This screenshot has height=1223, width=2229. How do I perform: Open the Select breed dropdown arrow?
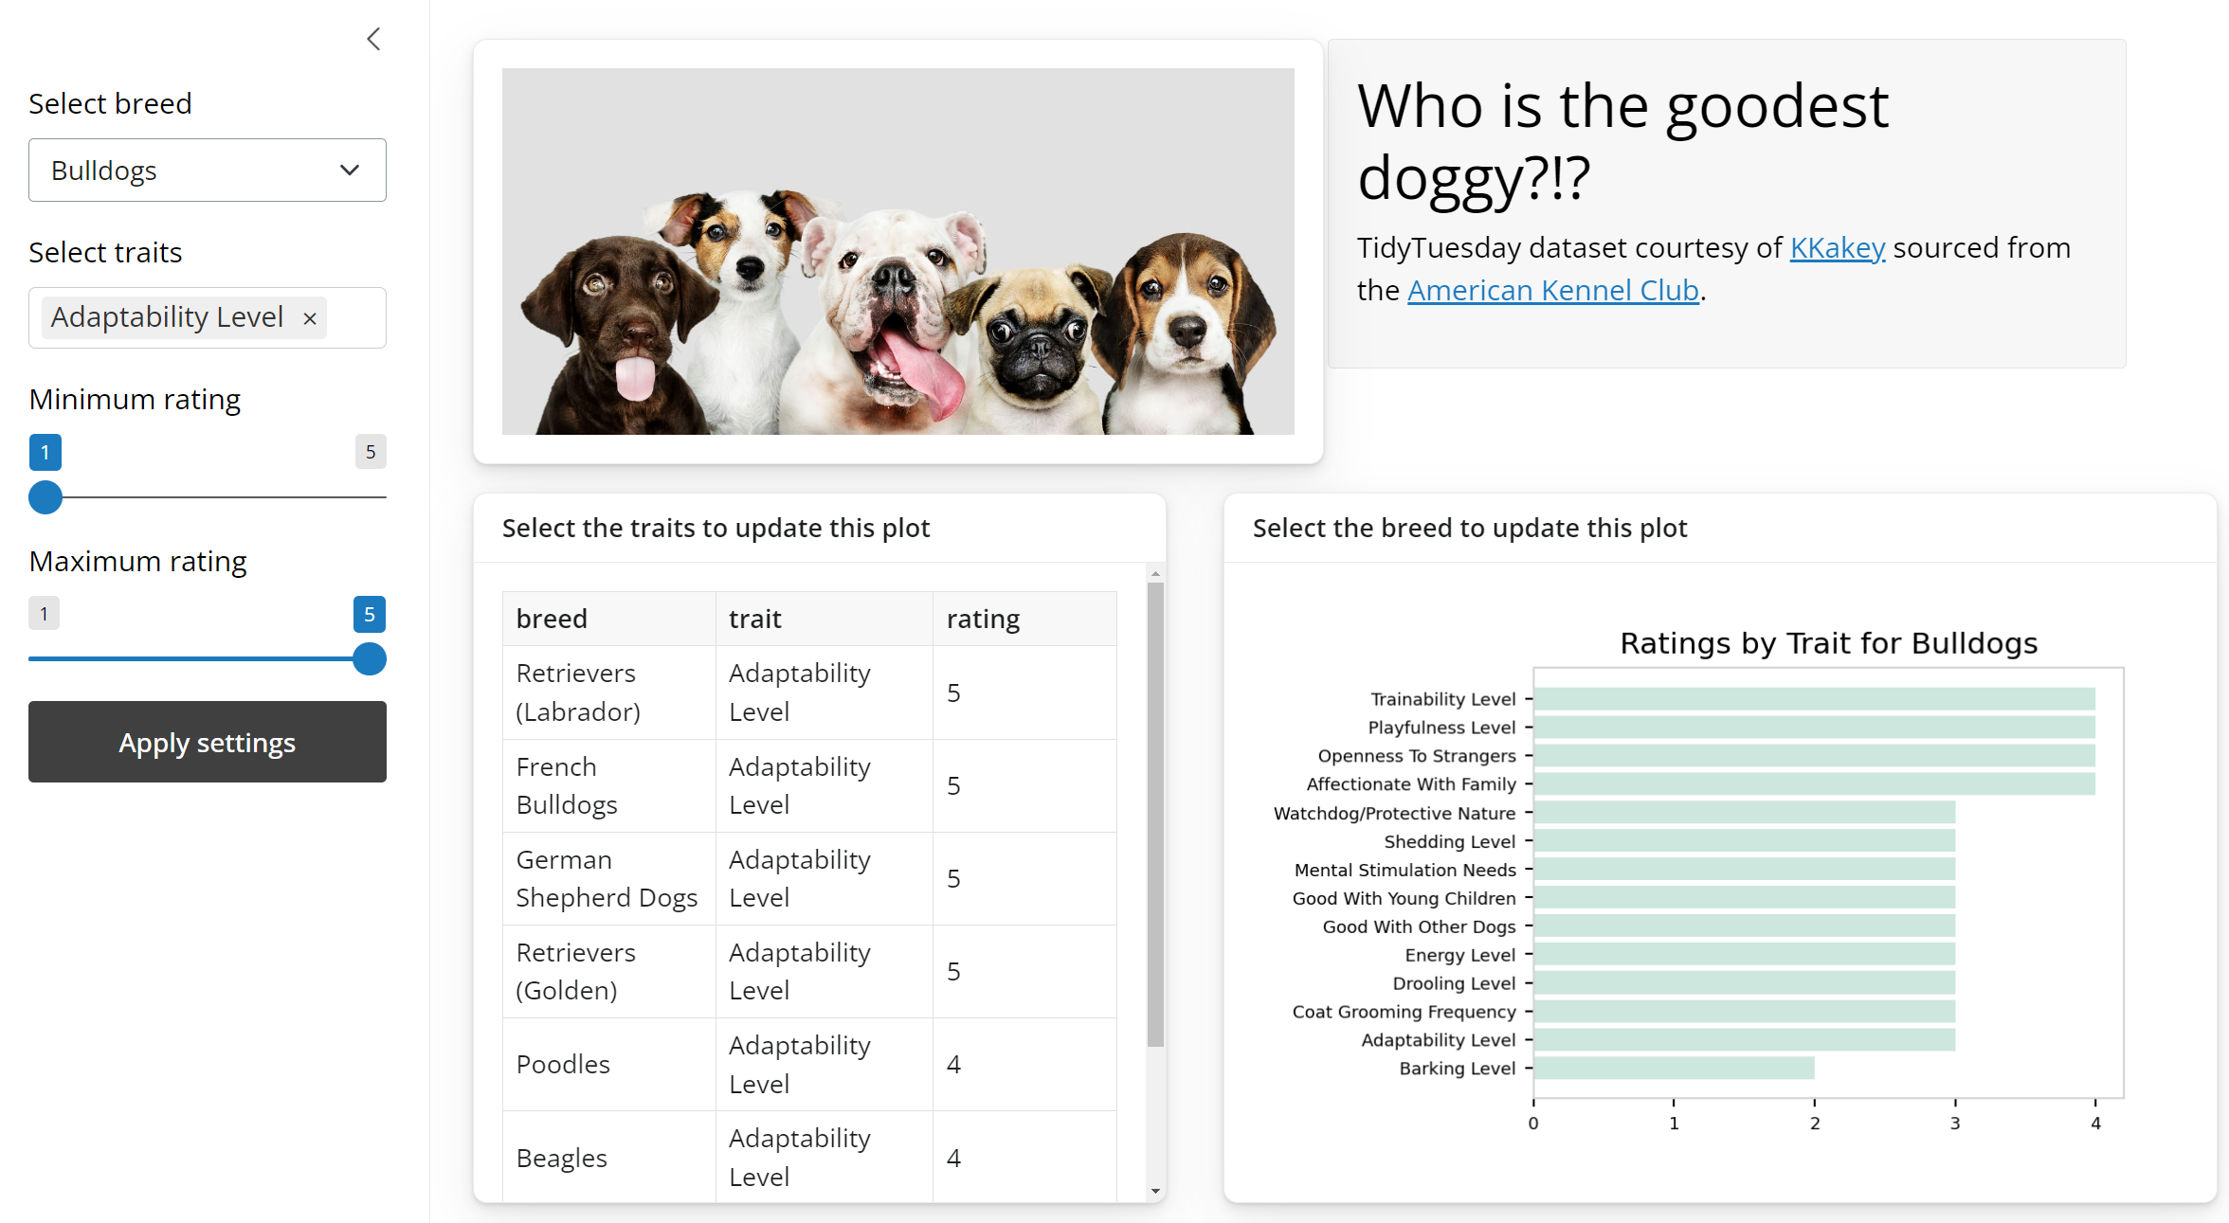coord(348,170)
